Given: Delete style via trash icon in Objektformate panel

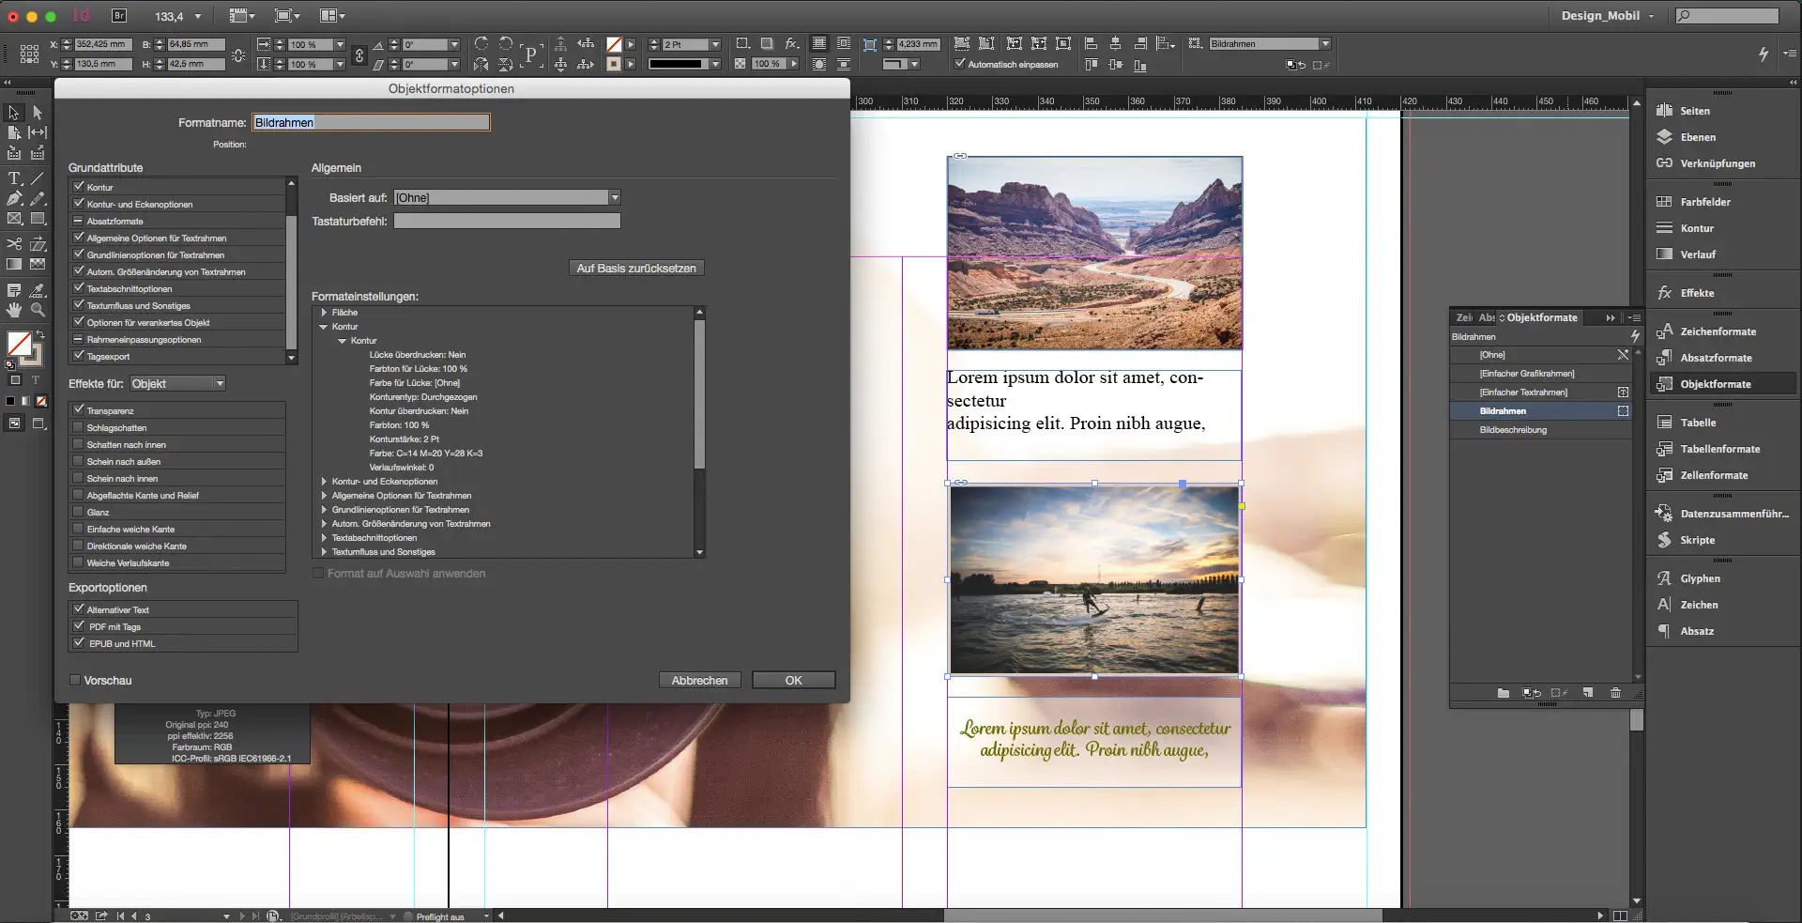Looking at the screenshot, I should pos(1616,693).
